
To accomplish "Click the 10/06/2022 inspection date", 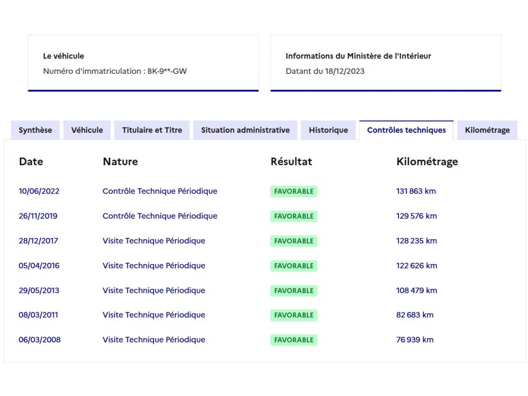I will tap(39, 191).
